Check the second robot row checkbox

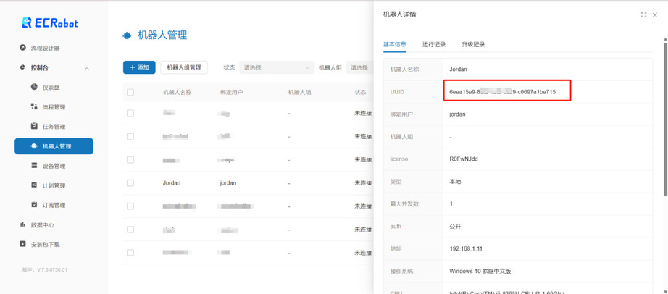[x=130, y=136]
